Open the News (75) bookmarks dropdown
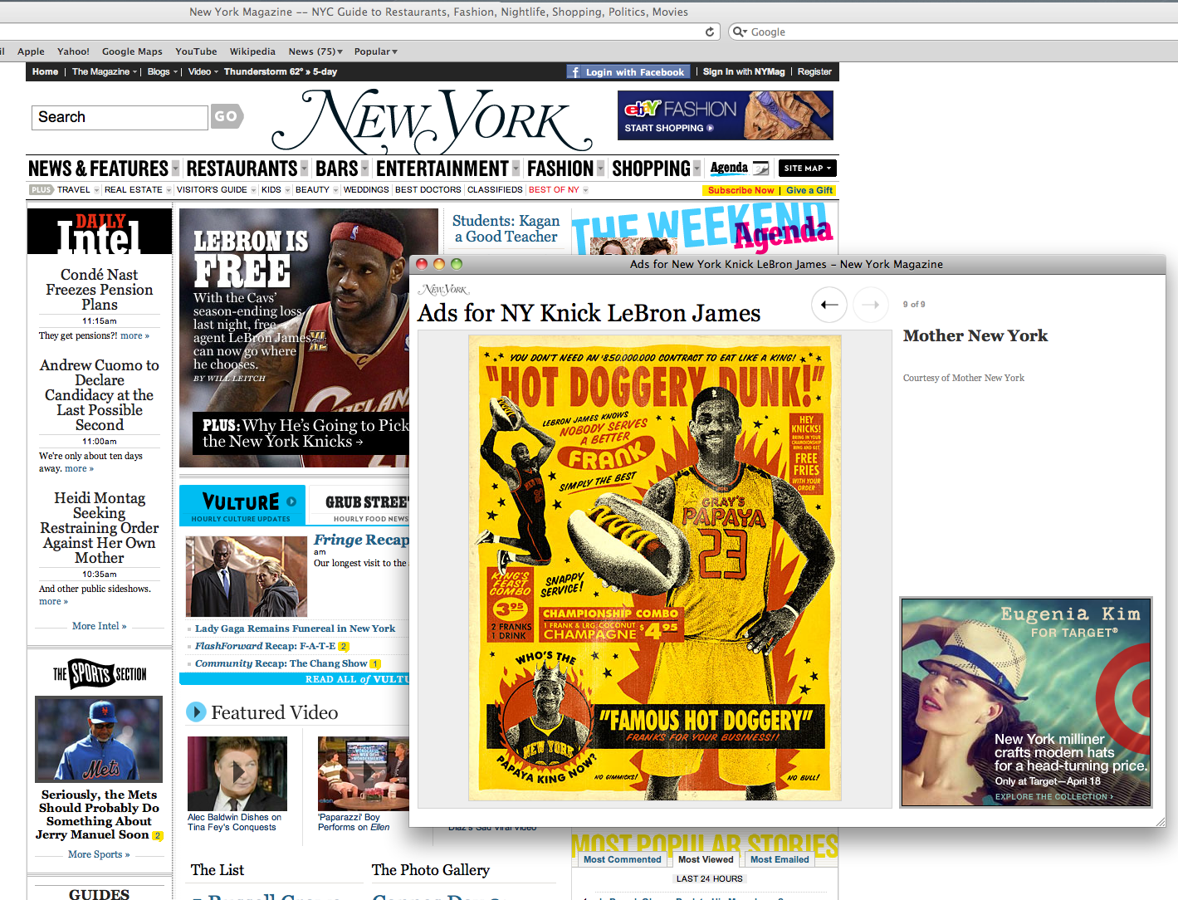 tap(315, 51)
